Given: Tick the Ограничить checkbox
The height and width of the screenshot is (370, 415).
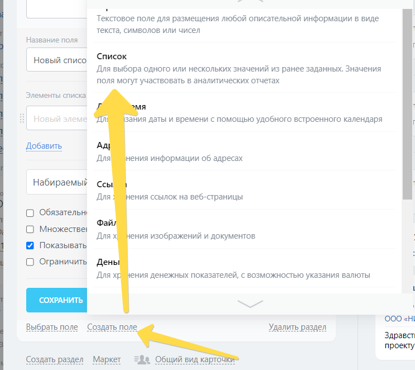Looking at the screenshot, I should click(x=30, y=262).
